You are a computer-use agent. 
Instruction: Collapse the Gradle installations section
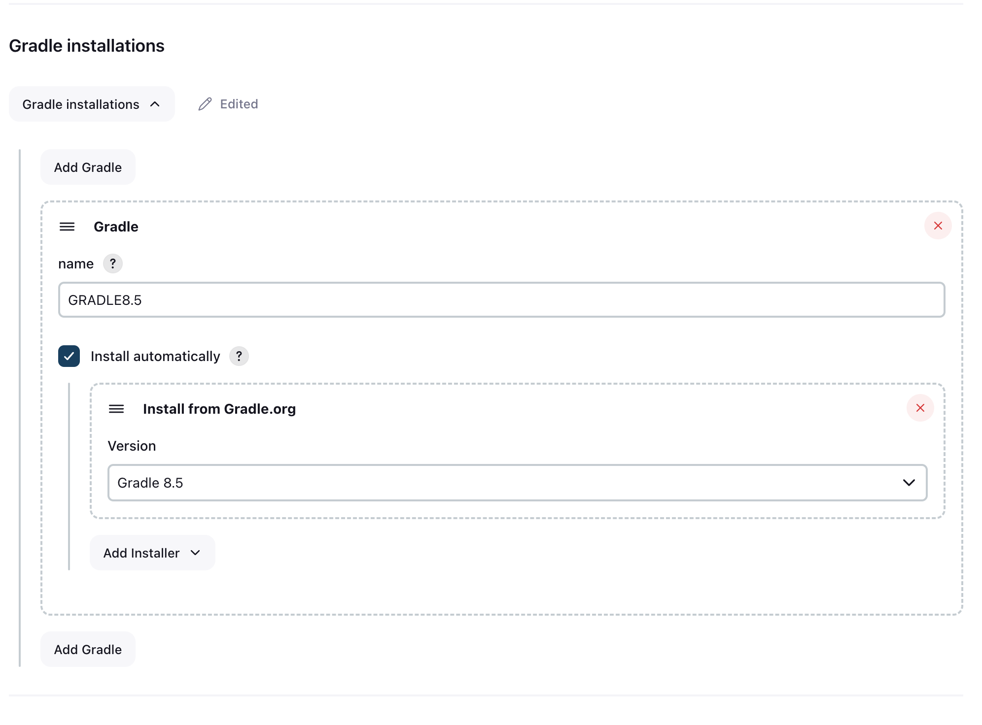click(x=92, y=104)
